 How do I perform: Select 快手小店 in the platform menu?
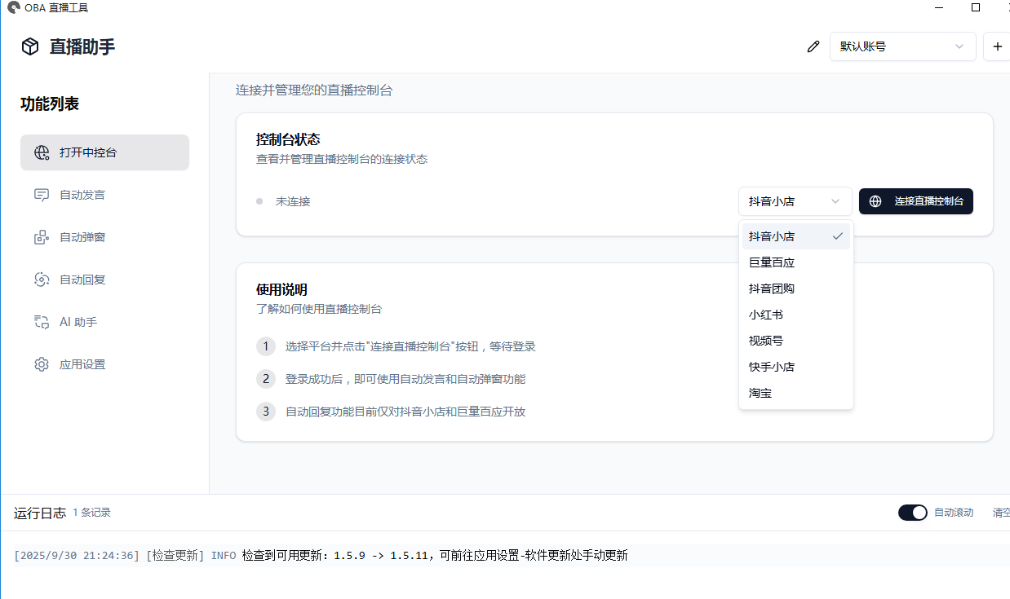pos(773,366)
